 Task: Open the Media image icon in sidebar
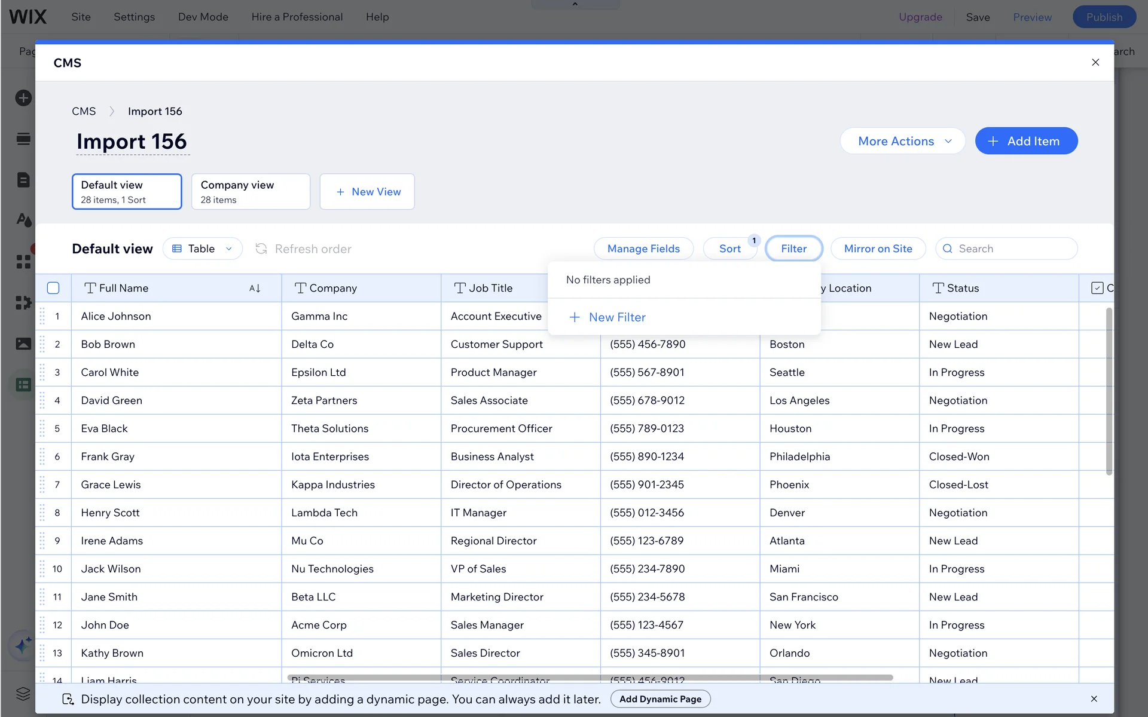[23, 344]
